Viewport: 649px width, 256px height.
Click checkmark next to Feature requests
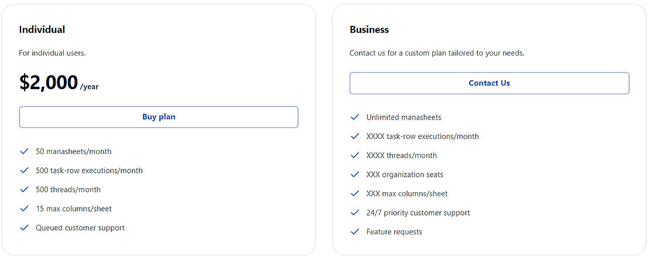tap(355, 231)
